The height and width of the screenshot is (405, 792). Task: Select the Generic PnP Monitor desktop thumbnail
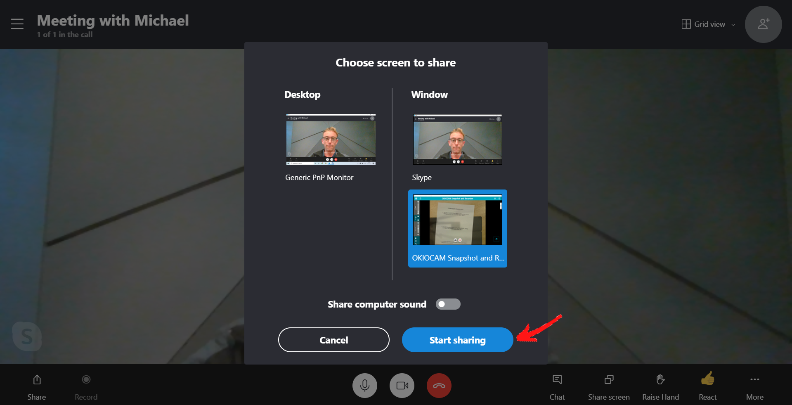[331, 140]
